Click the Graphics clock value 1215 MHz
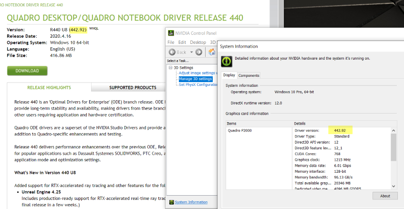This screenshot has height=209, width=404. point(342,160)
